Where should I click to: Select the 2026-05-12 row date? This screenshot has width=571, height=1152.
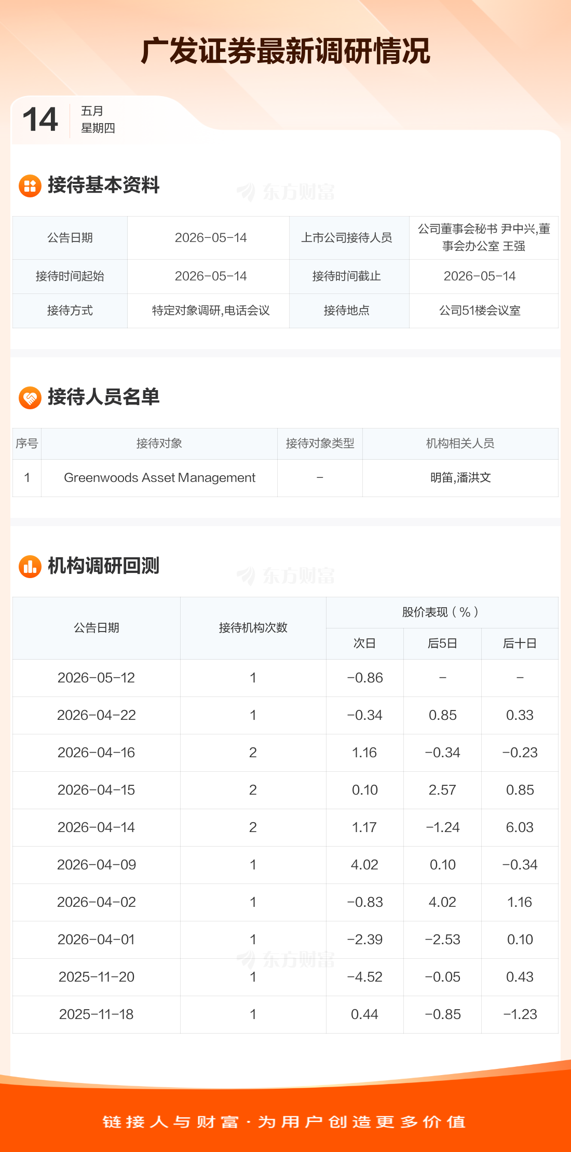tap(97, 678)
